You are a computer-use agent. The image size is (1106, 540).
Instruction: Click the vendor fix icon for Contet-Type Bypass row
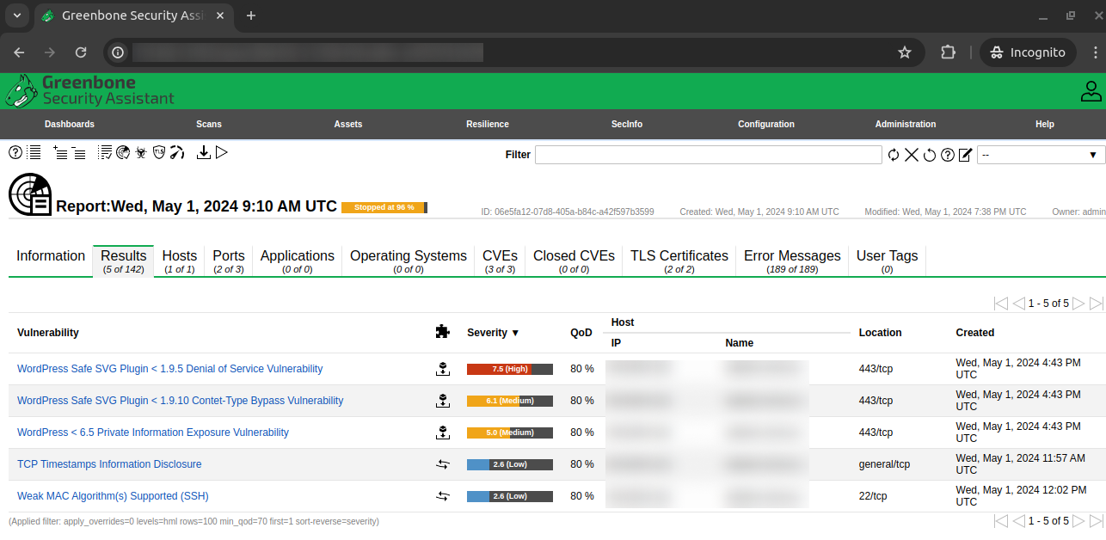442,401
